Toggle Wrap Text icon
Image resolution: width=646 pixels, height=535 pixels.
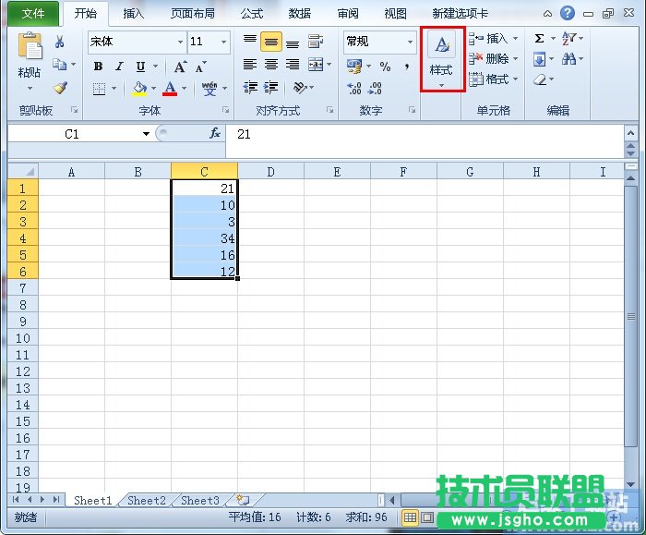tap(316, 42)
